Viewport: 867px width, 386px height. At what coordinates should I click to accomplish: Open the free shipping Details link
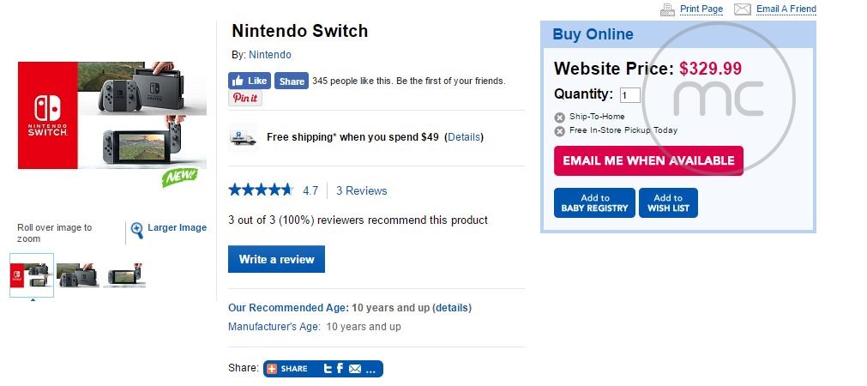(x=464, y=137)
